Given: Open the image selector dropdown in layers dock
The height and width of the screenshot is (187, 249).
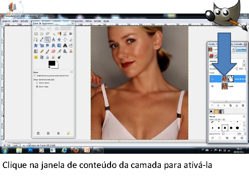Looking at the screenshot, I should tap(233, 50).
